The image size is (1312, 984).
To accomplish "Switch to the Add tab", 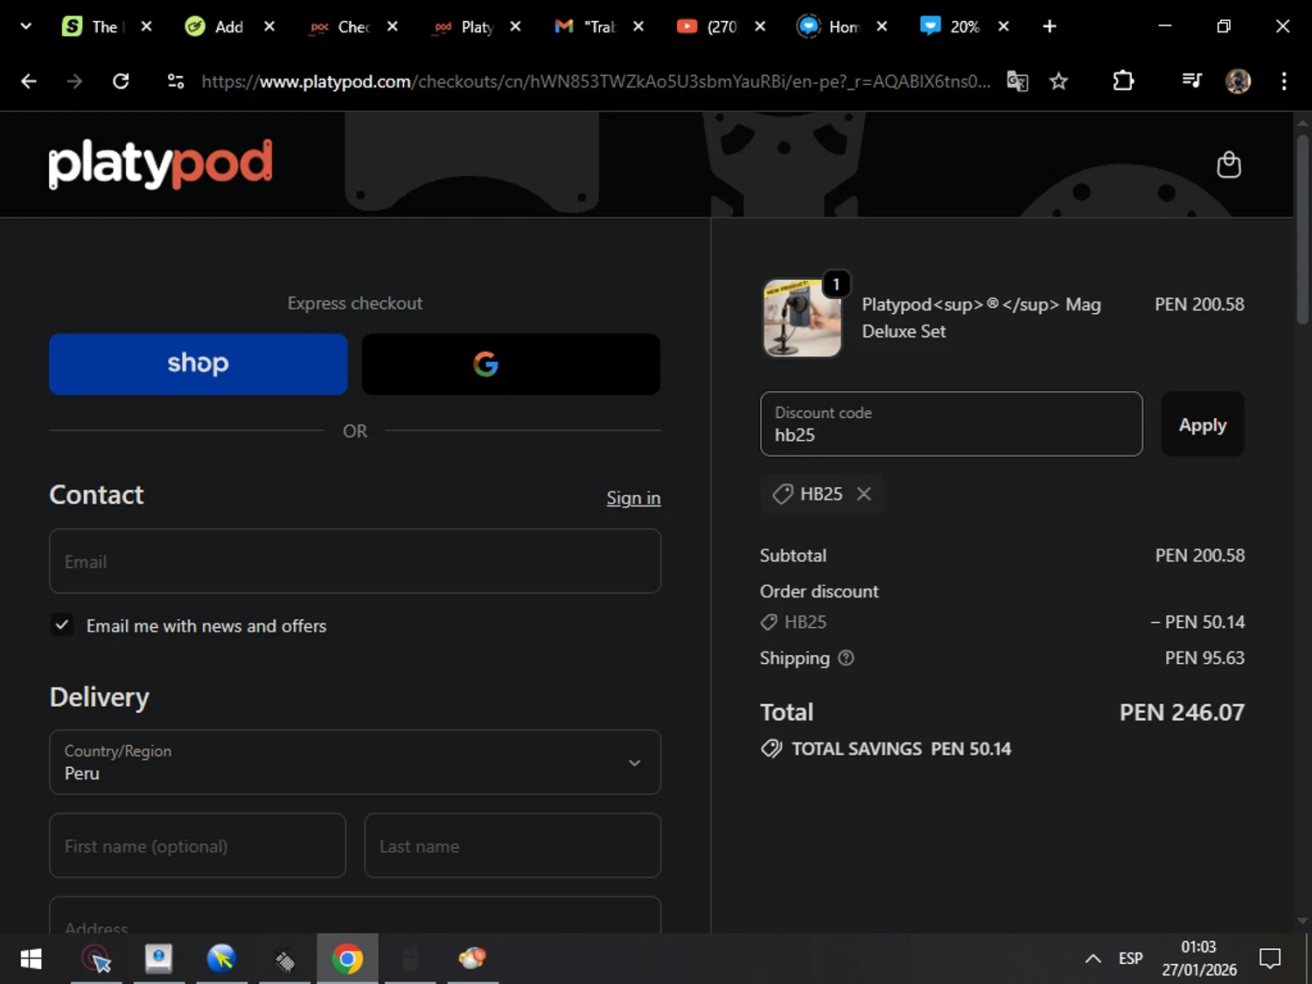I will tap(216, 26).
